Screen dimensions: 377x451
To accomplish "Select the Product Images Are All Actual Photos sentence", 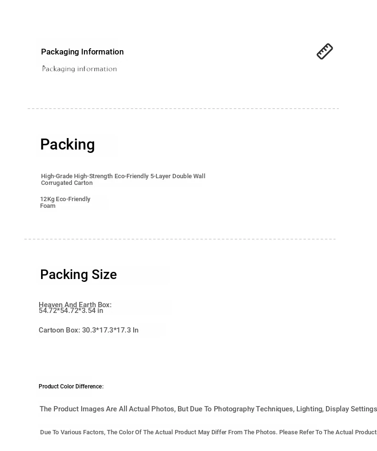I will [x=209, y=409].
